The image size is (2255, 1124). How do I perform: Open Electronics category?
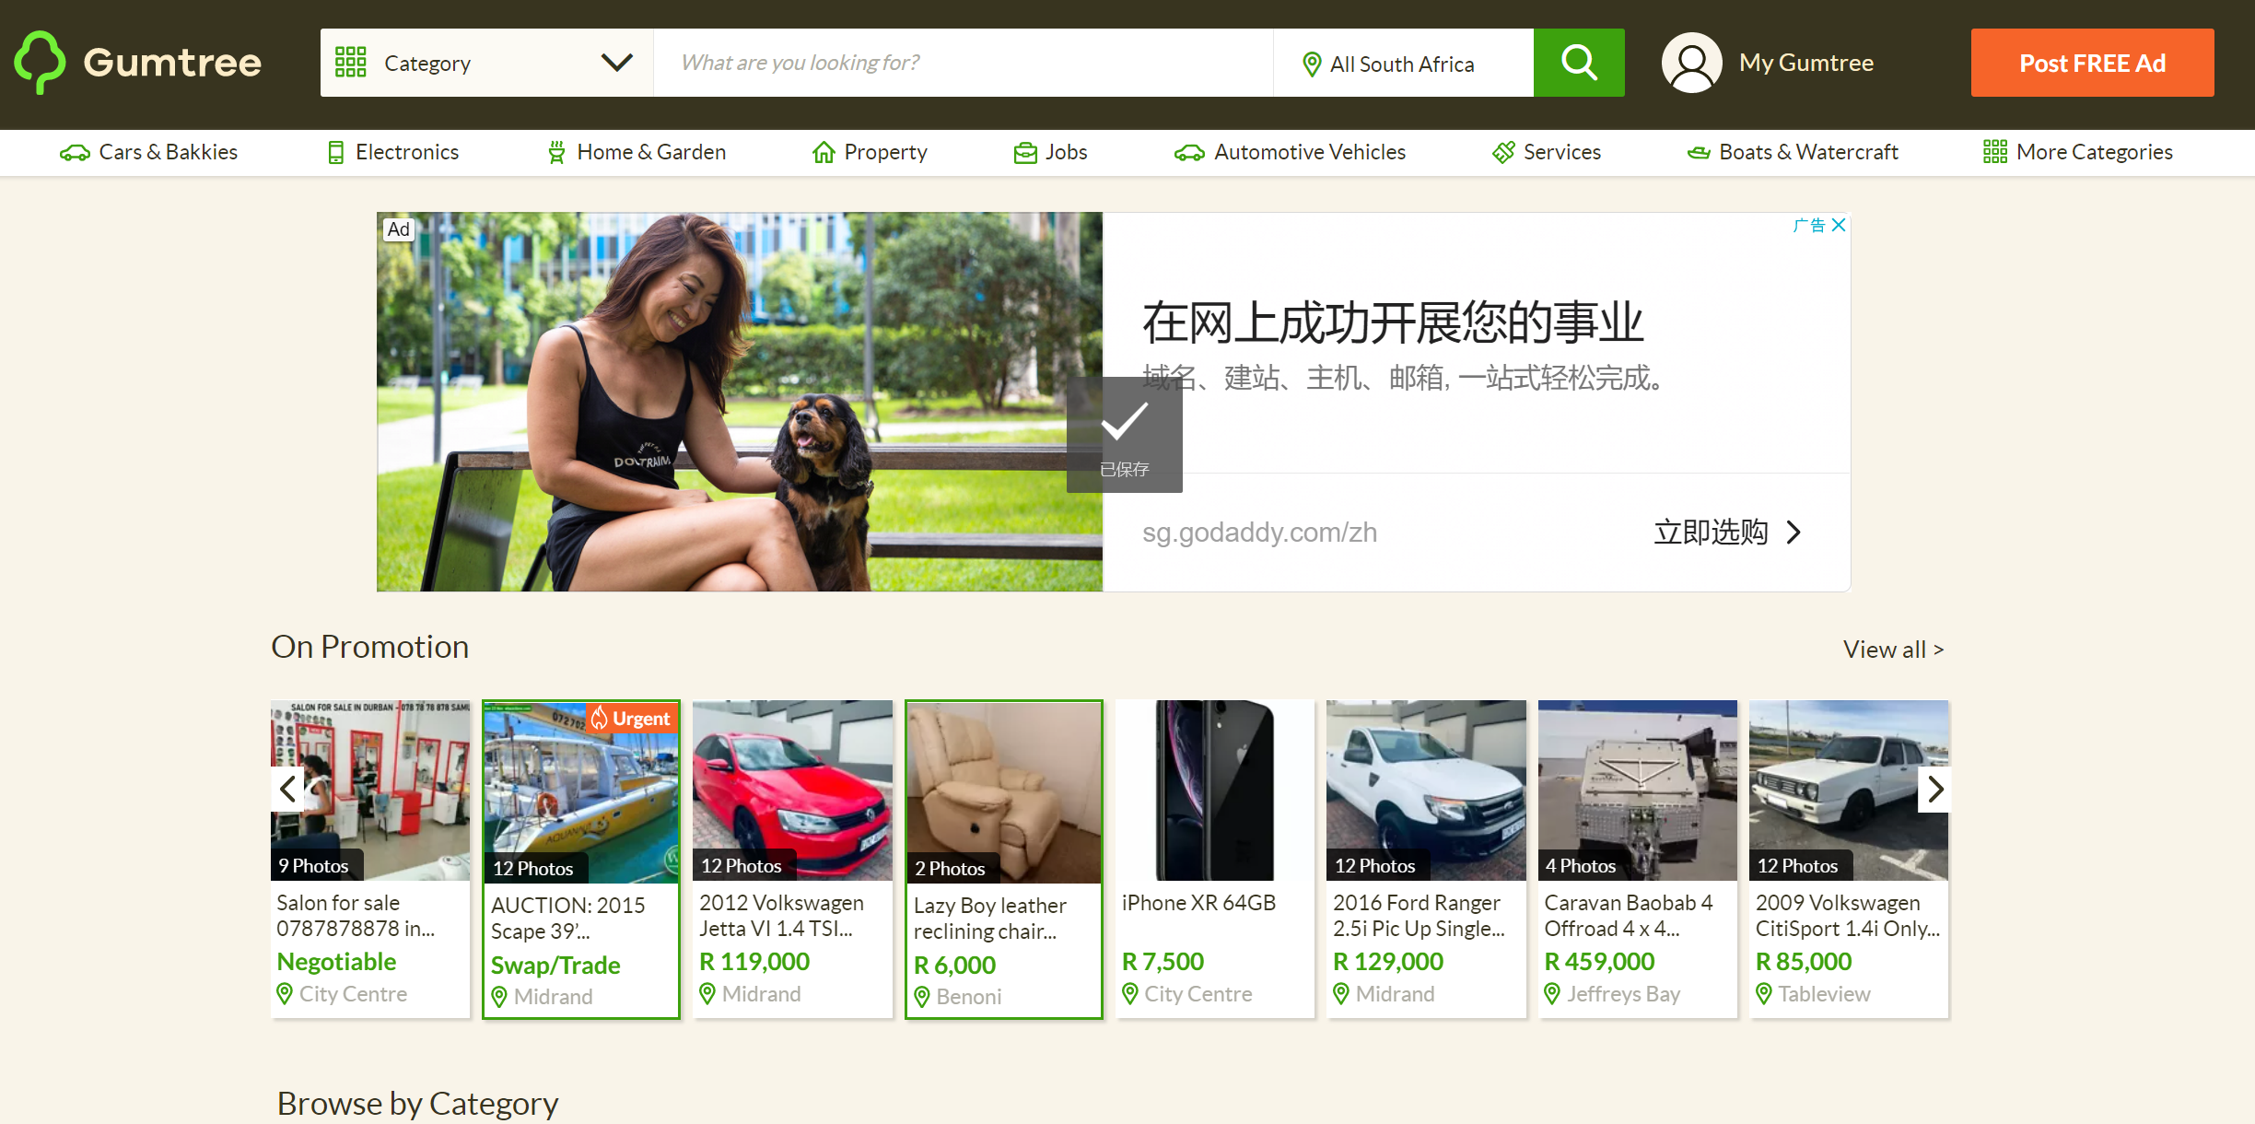tap(393, 153)
